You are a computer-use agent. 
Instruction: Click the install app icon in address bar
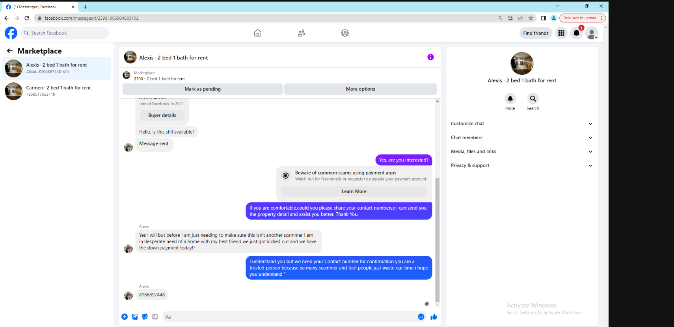[x=510, y=18]
